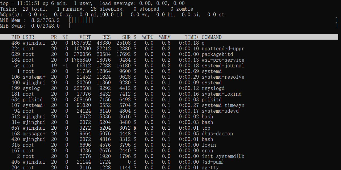Click the VIRT column header
Screen dimensions: 341x170
pyautogui.click(x=85, y=37)
